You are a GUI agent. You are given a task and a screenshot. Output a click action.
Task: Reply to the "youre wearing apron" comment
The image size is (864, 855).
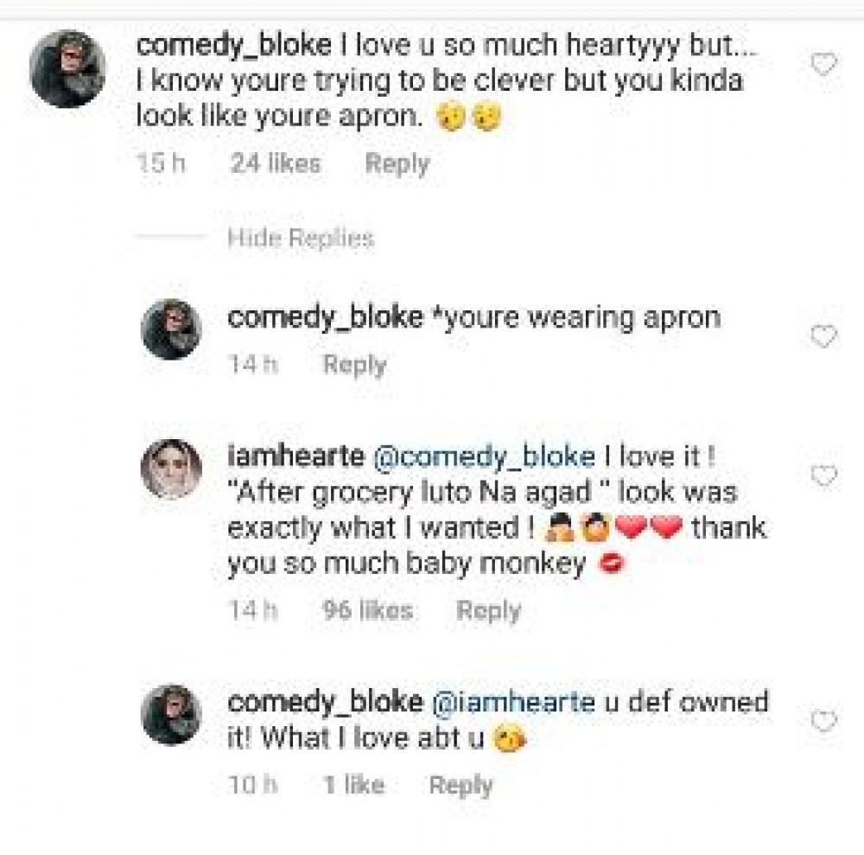[354, 365]
